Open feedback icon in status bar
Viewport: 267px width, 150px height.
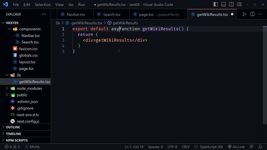pyautogui.click(x=251, y=147)
